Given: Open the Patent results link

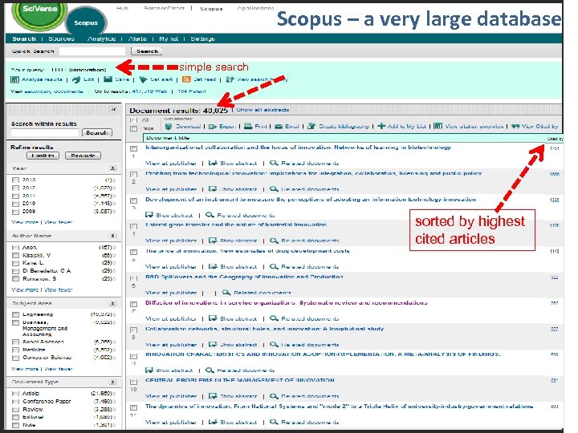Looking at the screenshot, I should click(x=192, y=91).
